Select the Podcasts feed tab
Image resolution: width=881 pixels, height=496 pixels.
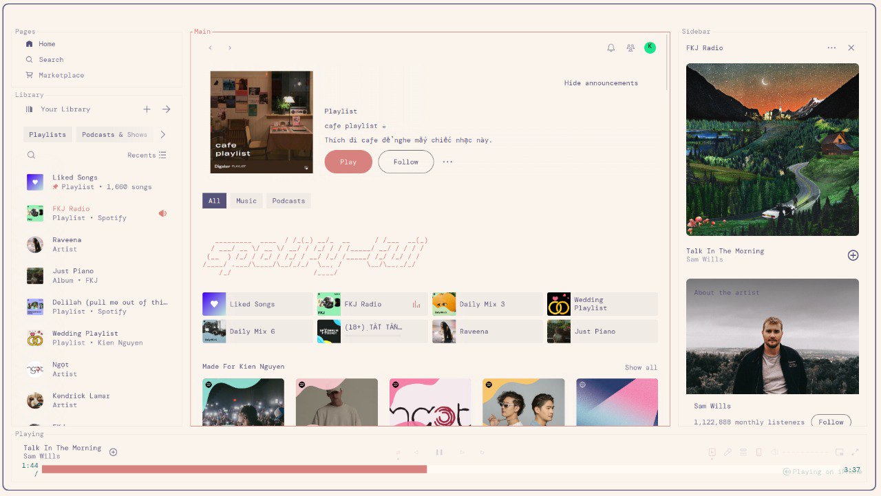click(288, 201)
